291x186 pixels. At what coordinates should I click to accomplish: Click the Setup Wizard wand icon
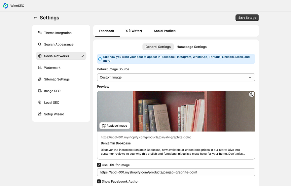pyautogui.click(x=40, y=114)
